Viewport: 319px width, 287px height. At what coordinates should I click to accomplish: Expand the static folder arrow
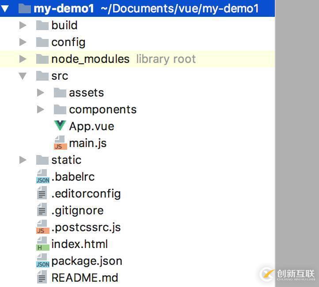click(x=23, y=160)
